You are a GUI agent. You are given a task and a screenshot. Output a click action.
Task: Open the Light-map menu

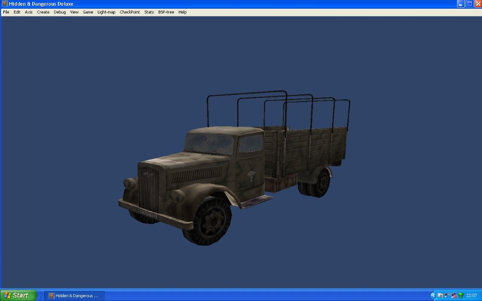click(x=107, y=12)
